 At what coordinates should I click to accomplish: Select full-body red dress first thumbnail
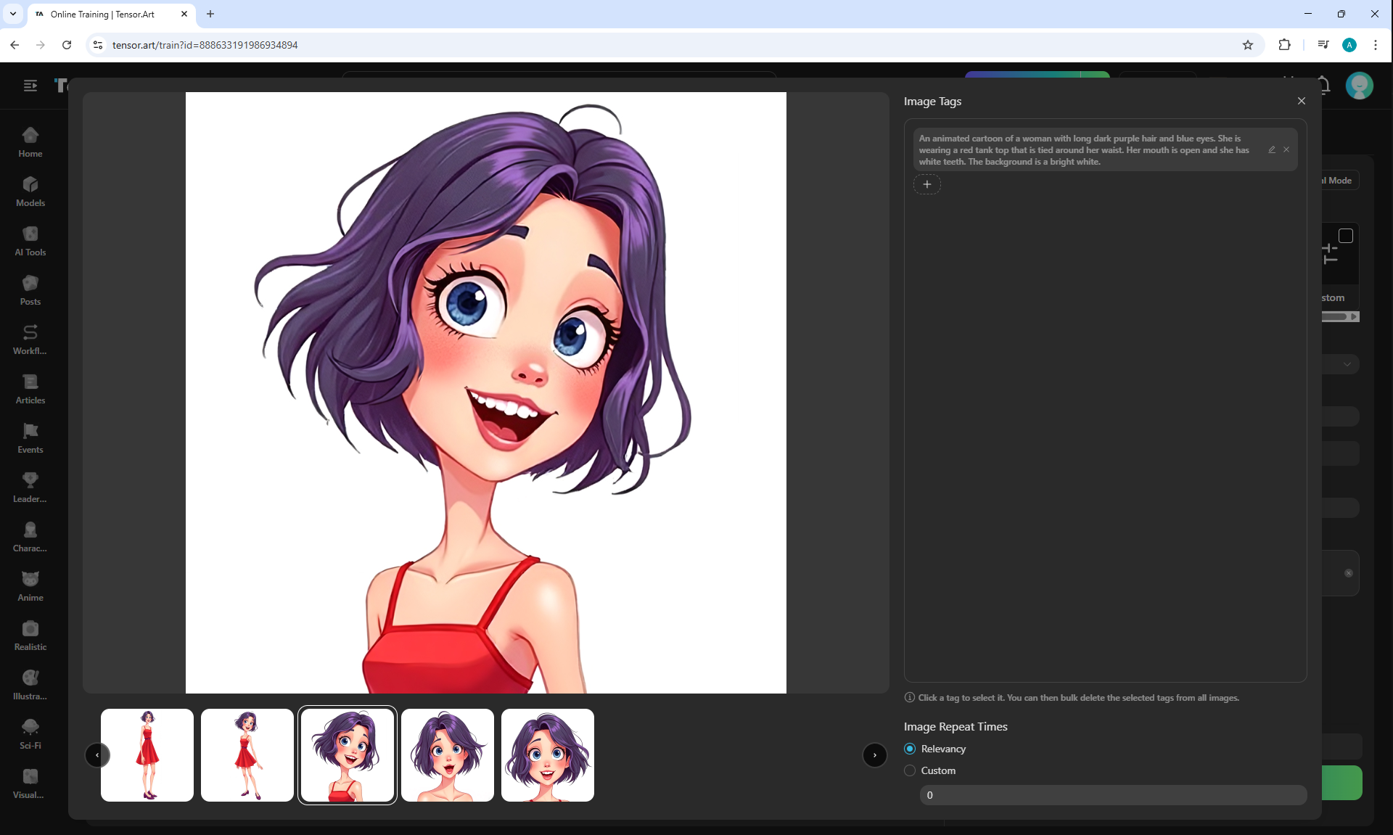click(x=147, y=755)
